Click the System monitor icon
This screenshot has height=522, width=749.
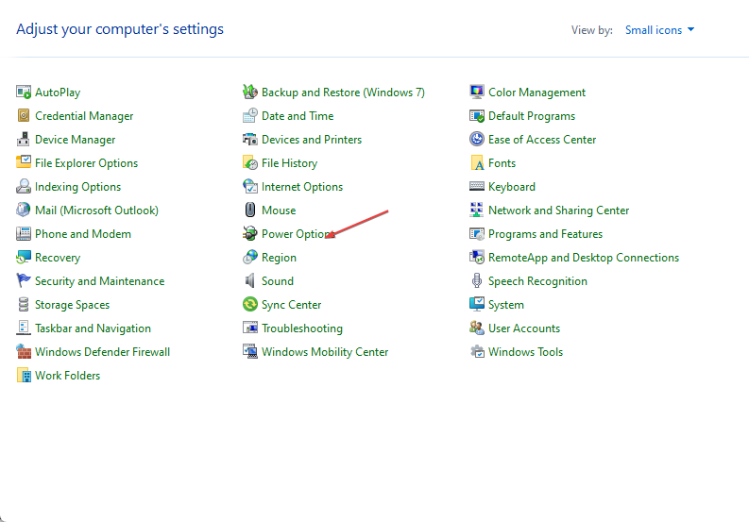point(477,304)
